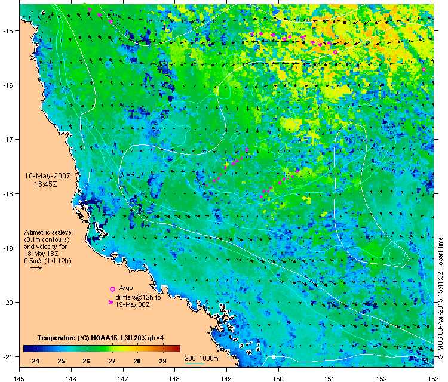Image resolution: width=448 pixels, height=382 pixels.
Task: Click the 'Temperature (°C) NOAA15_L3U 20% ql>=4' title
Action: point(100,338)
